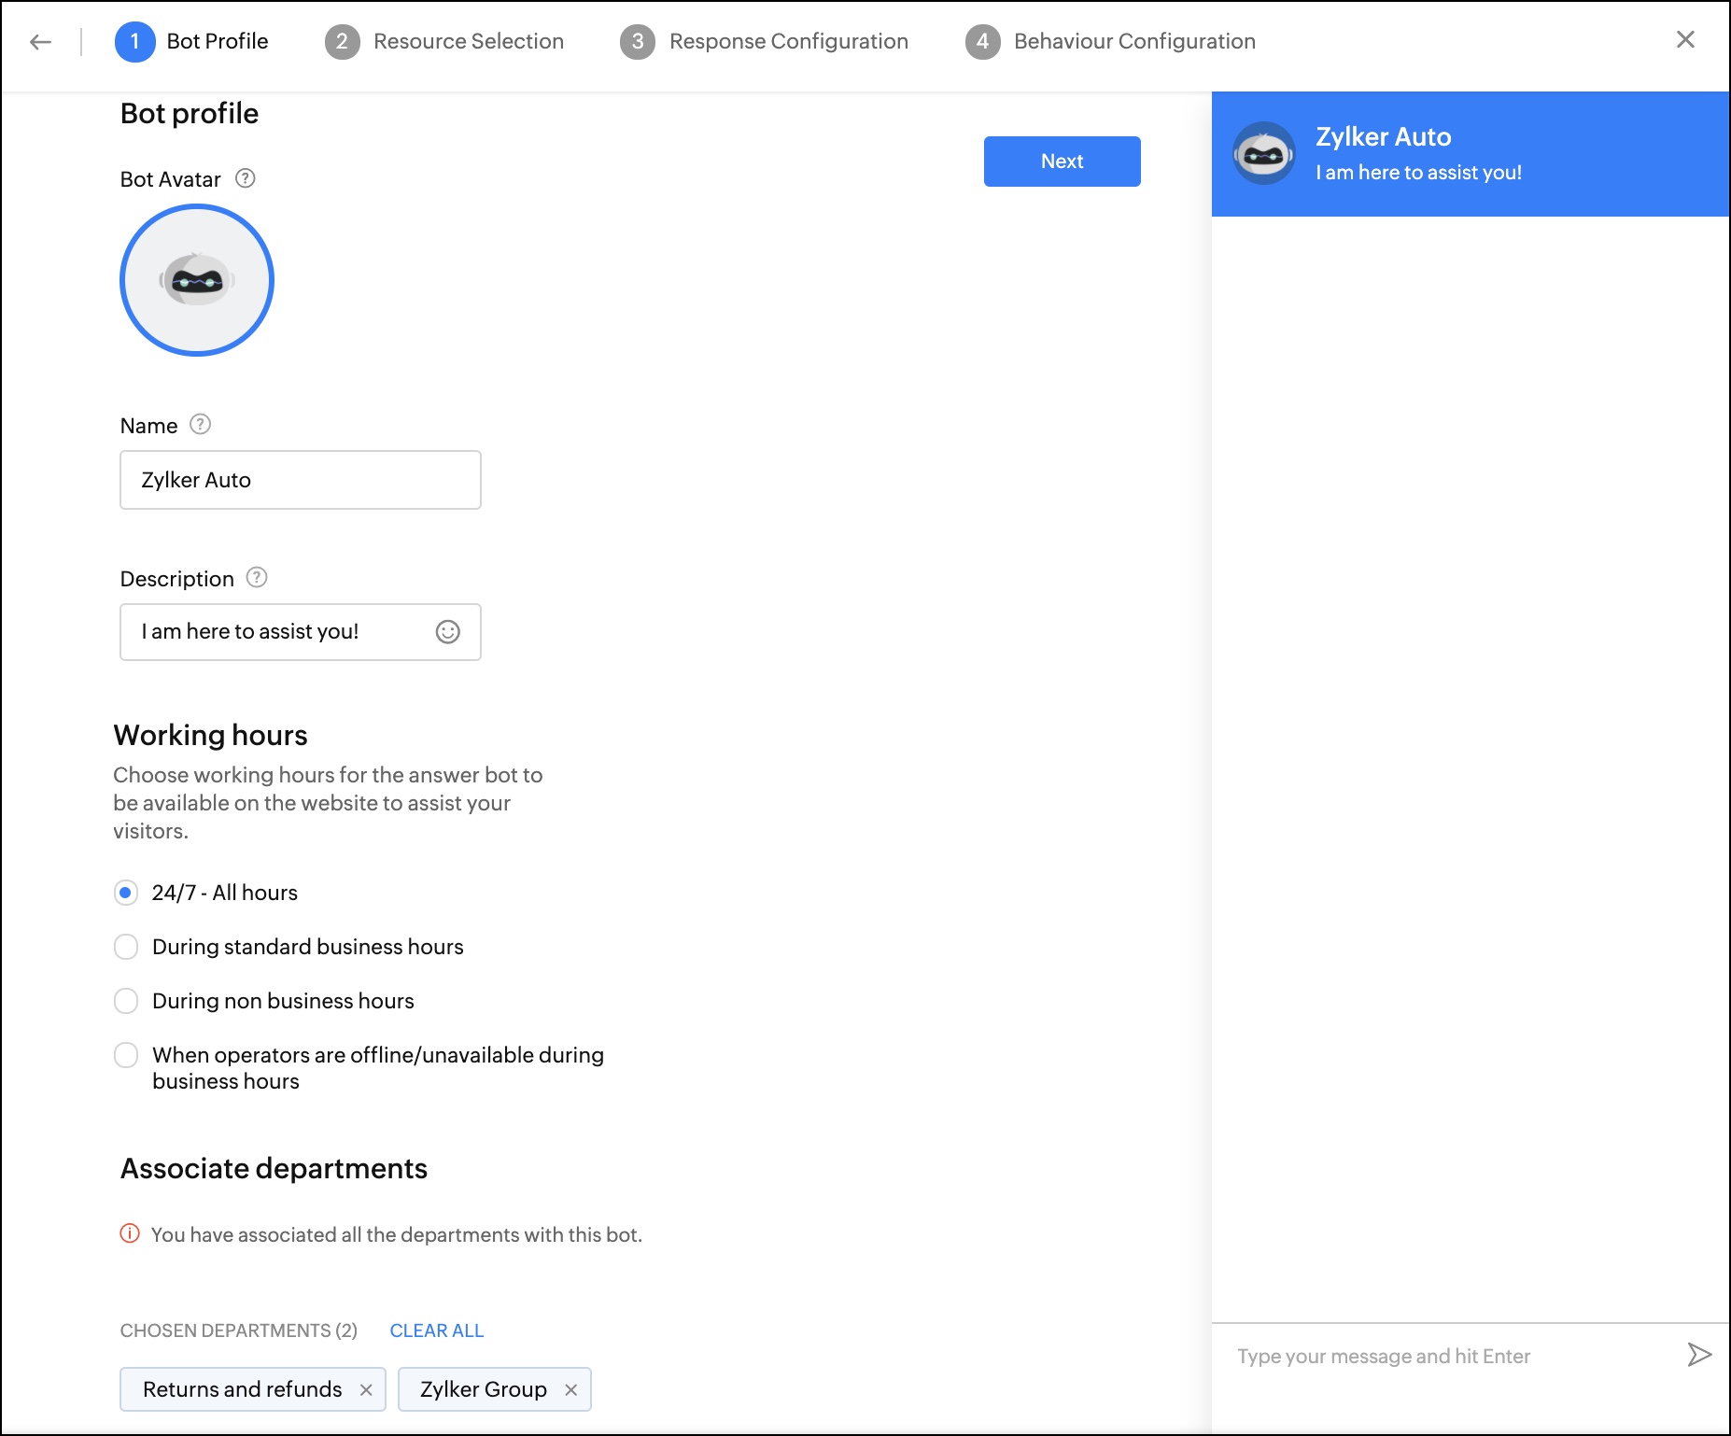Click the Name field help icon

[200, 425]
